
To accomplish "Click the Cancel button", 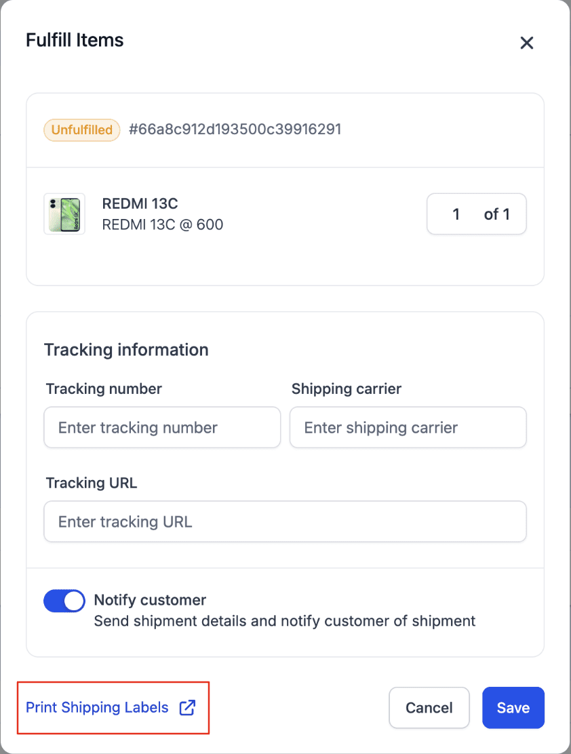I will pos(429,707).
